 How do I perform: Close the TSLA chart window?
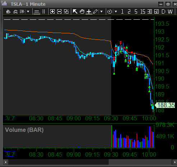(175, 4)
